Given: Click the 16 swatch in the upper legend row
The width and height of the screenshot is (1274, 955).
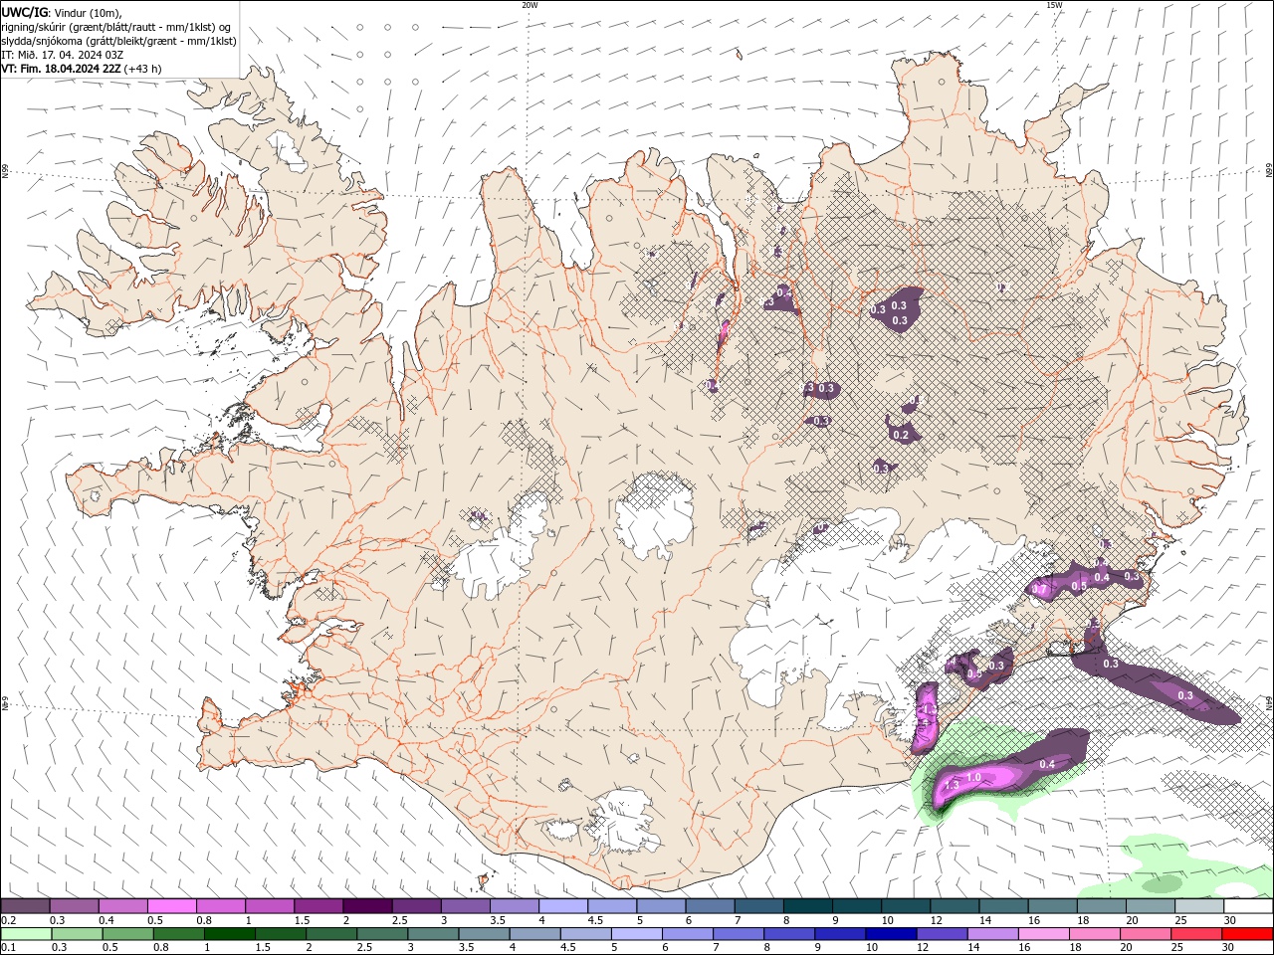Looking at the screenshot, I should click(1052, 906).
